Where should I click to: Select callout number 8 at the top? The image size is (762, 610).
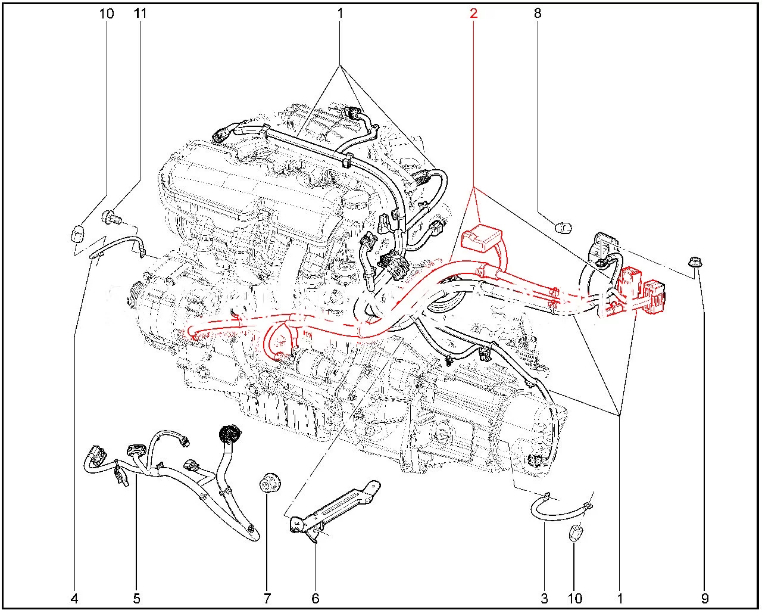click(538, 13)
